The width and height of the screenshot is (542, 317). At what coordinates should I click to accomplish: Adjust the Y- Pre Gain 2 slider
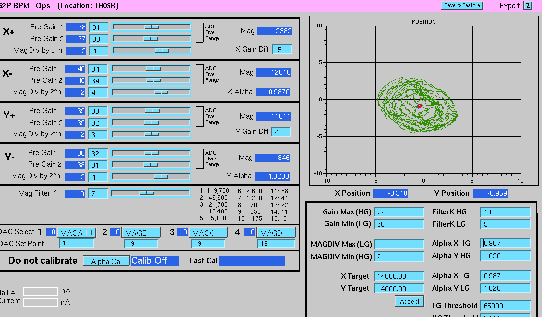[x=151, y=165]
